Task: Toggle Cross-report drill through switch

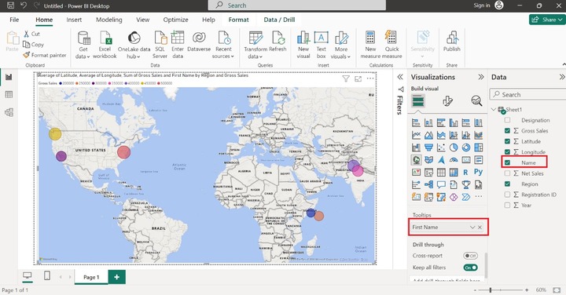Action: (470, 256)
